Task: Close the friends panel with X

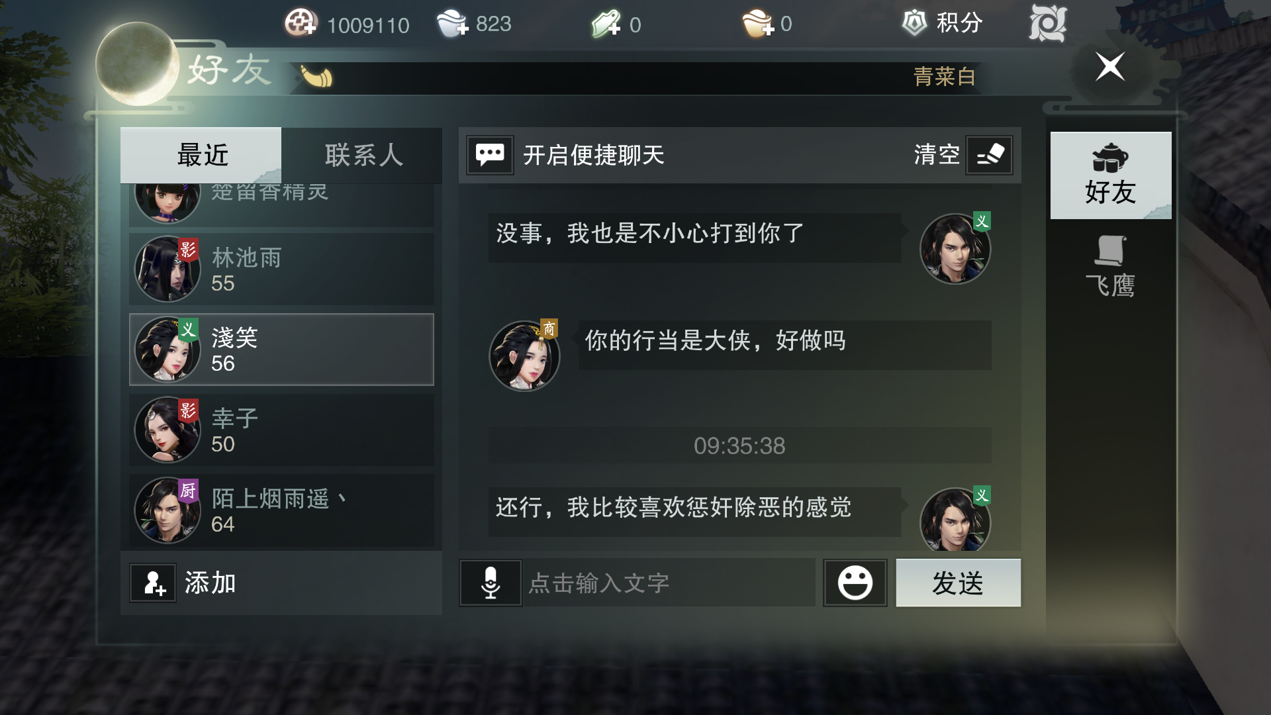Action: [1110, 66]
